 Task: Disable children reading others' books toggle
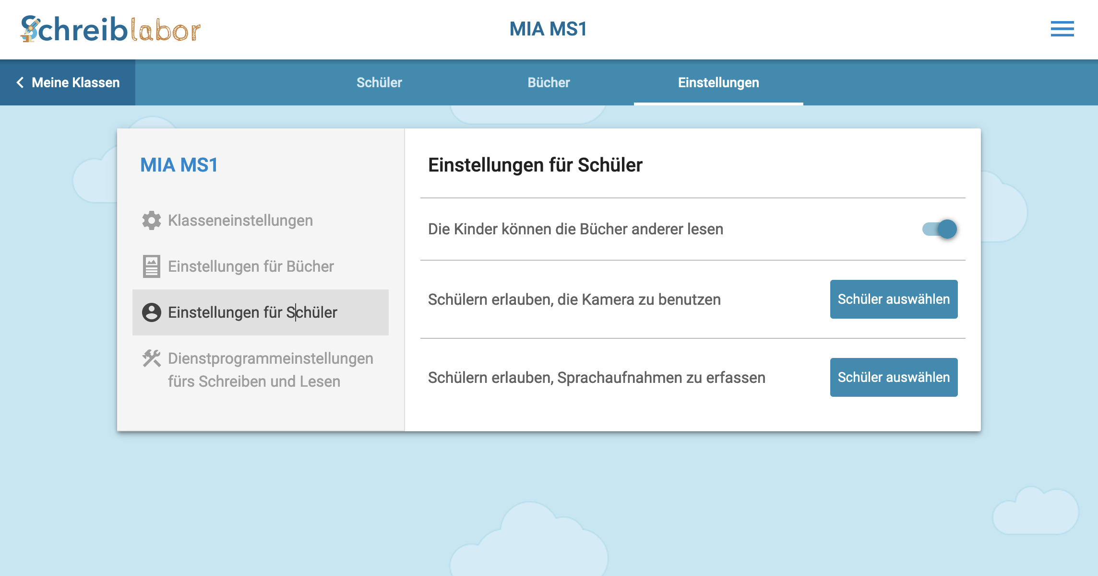click(x=939, y=229)
